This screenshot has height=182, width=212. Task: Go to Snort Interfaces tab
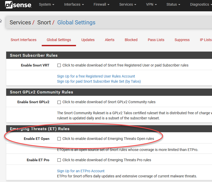click(23, 40)
